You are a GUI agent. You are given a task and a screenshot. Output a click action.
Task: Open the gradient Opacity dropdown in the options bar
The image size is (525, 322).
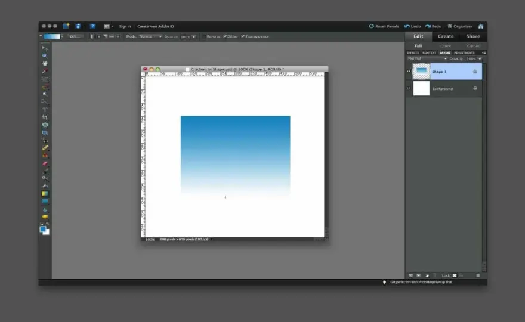193,36
